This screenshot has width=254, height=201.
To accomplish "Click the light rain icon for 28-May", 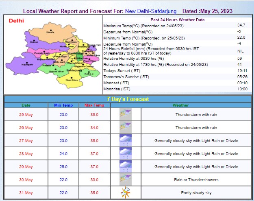I will (126, 153).
